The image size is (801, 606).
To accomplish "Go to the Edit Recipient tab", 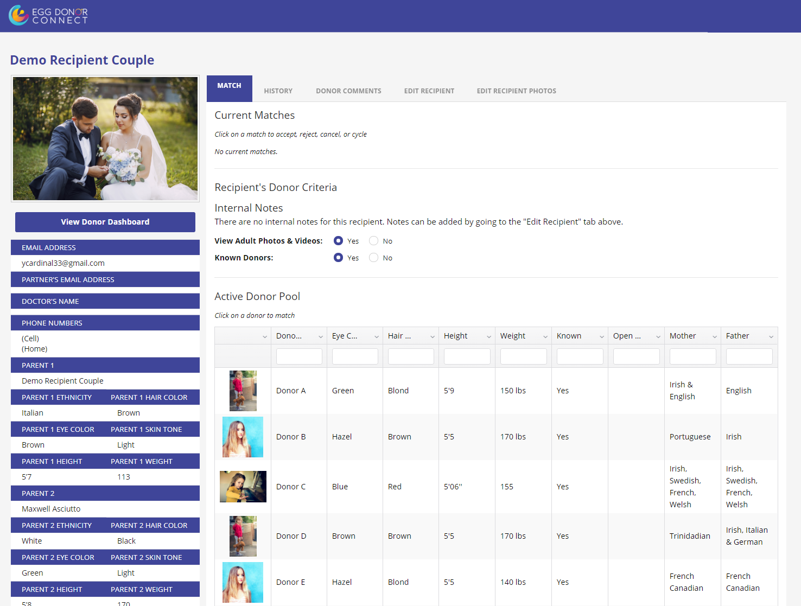I will (x=429, y=91).
